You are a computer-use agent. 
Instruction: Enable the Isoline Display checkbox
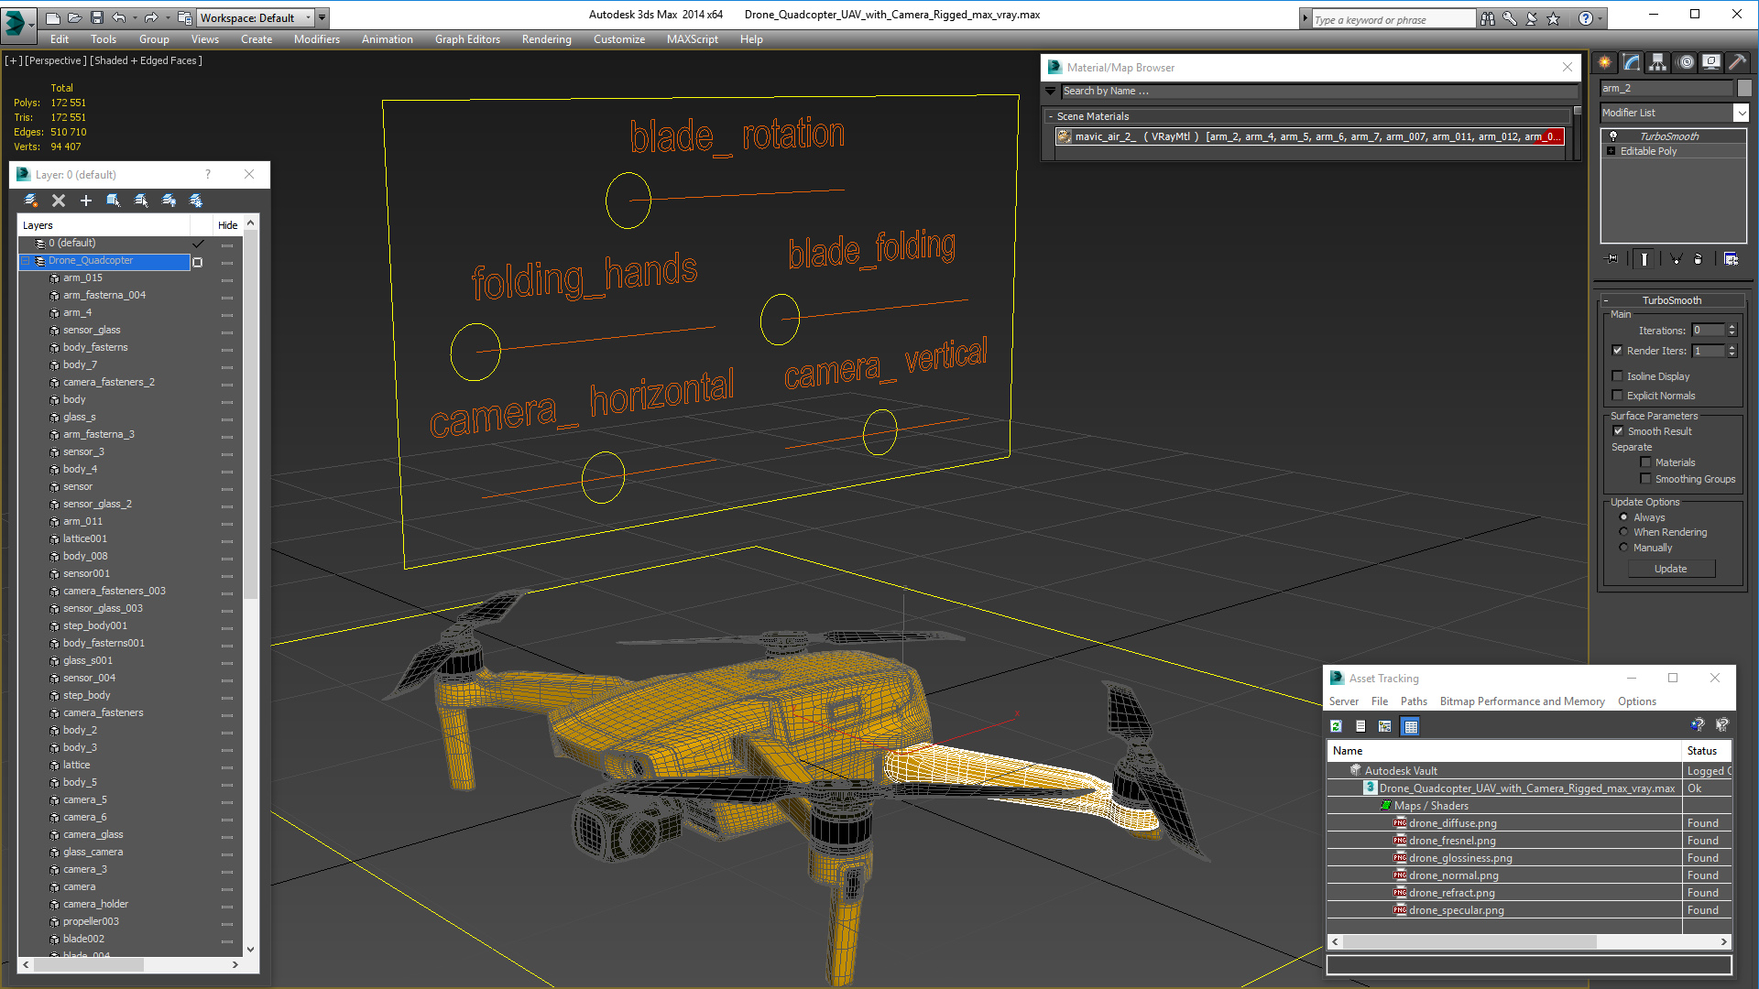(1617, 376)
